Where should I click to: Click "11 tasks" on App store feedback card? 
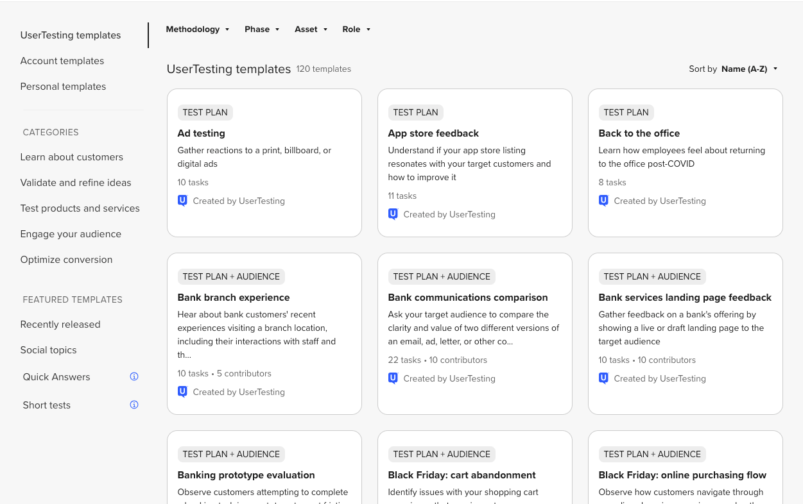click(x=402, y=196)
